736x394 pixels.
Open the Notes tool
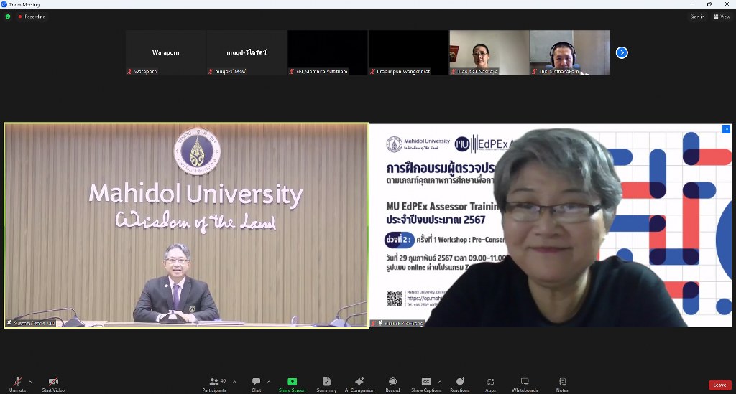(x=562, y=384)
